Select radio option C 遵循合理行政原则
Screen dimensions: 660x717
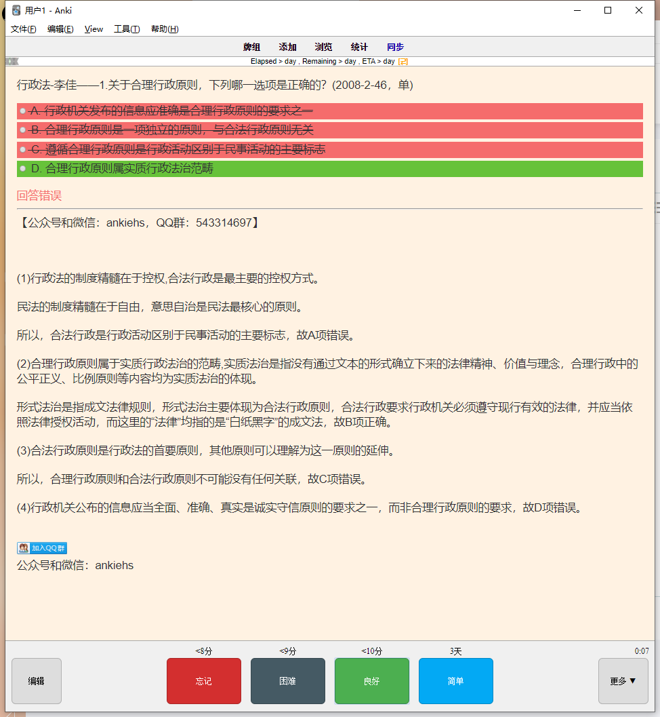tap(22, 149)
